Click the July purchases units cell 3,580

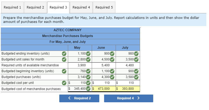128,77
